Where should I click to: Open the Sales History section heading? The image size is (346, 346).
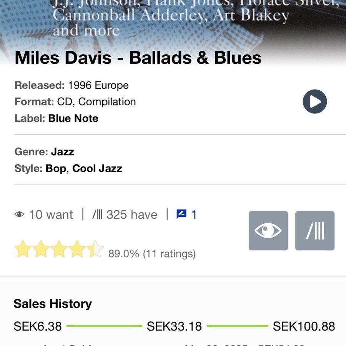[53, 304]
